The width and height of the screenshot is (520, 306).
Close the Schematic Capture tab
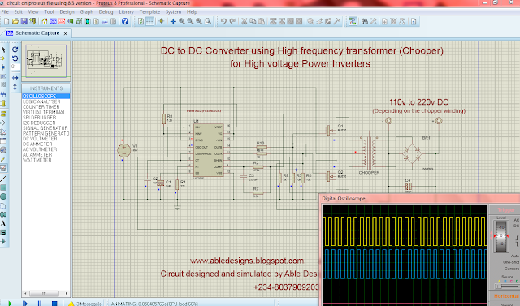tap(65, 33)
